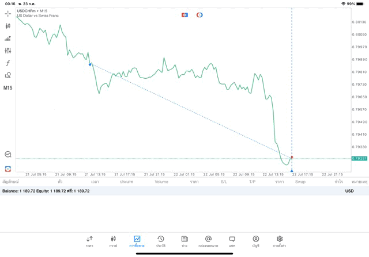Tap the blue-red flag icon atop chart
The height and width of the screenshot is (257, 369).
click(x=184, y=15)
